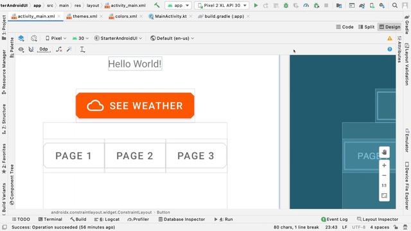The image size is (411, 231).
Task: Open the Attributes side panel
Action: pyautogui.click(x=399, y=49)
